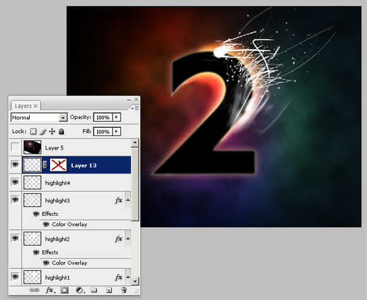Create a new layer
The width and height of the screenshot is (367, 300).
(x=109, y=290)
